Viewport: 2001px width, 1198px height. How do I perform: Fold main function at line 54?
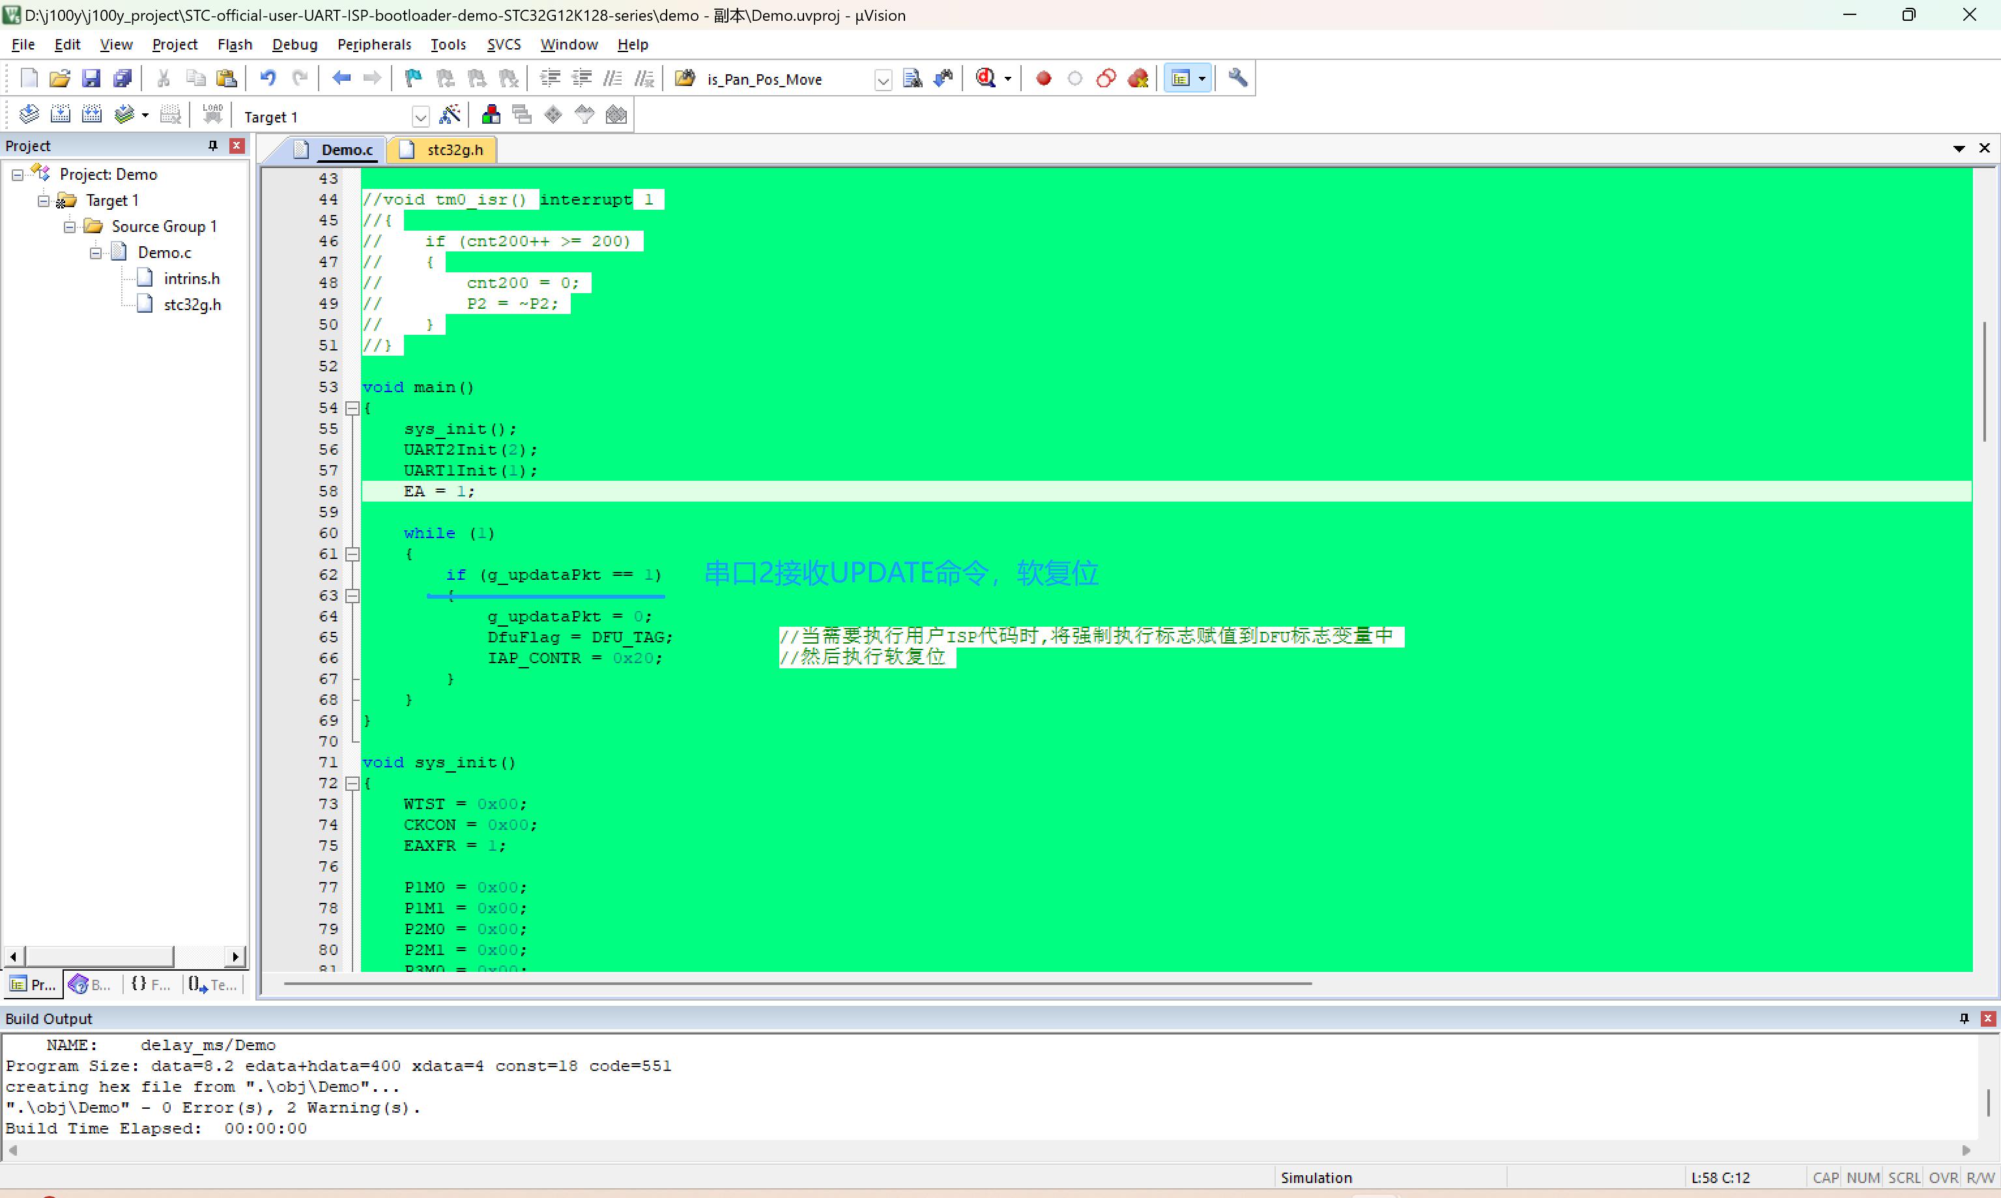tap(352, 408)
